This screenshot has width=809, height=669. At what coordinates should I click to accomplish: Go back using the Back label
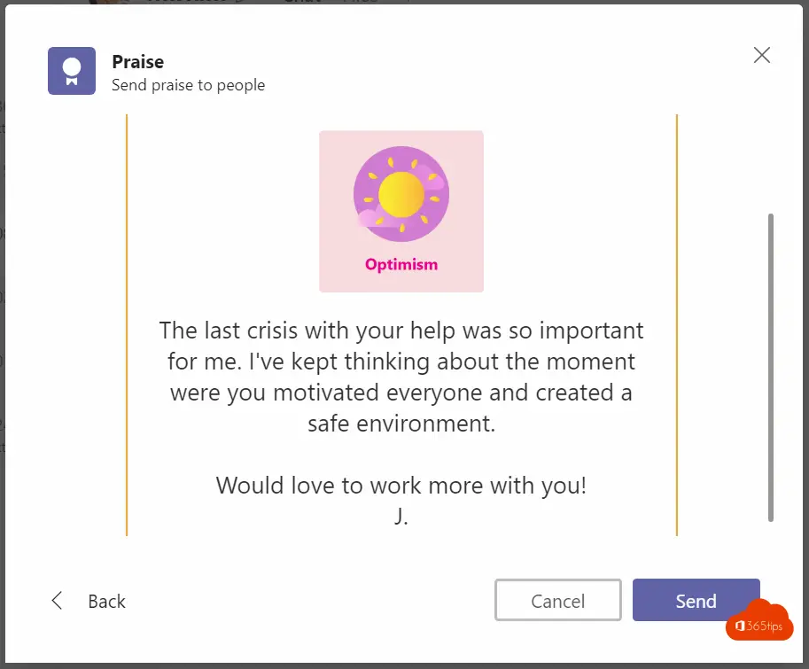[107, 601]
